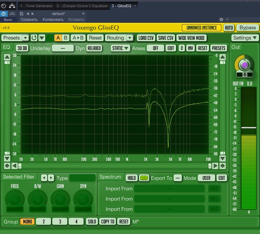Open the host gear settings icon
This screenshot has height=234, width=260.
point(221,19)
